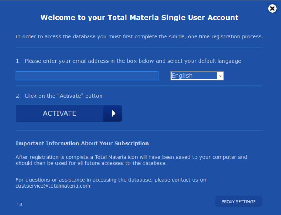The image size is (281, 215).
Task: Click the ACTIVATE button label
Action: (60, 113)
